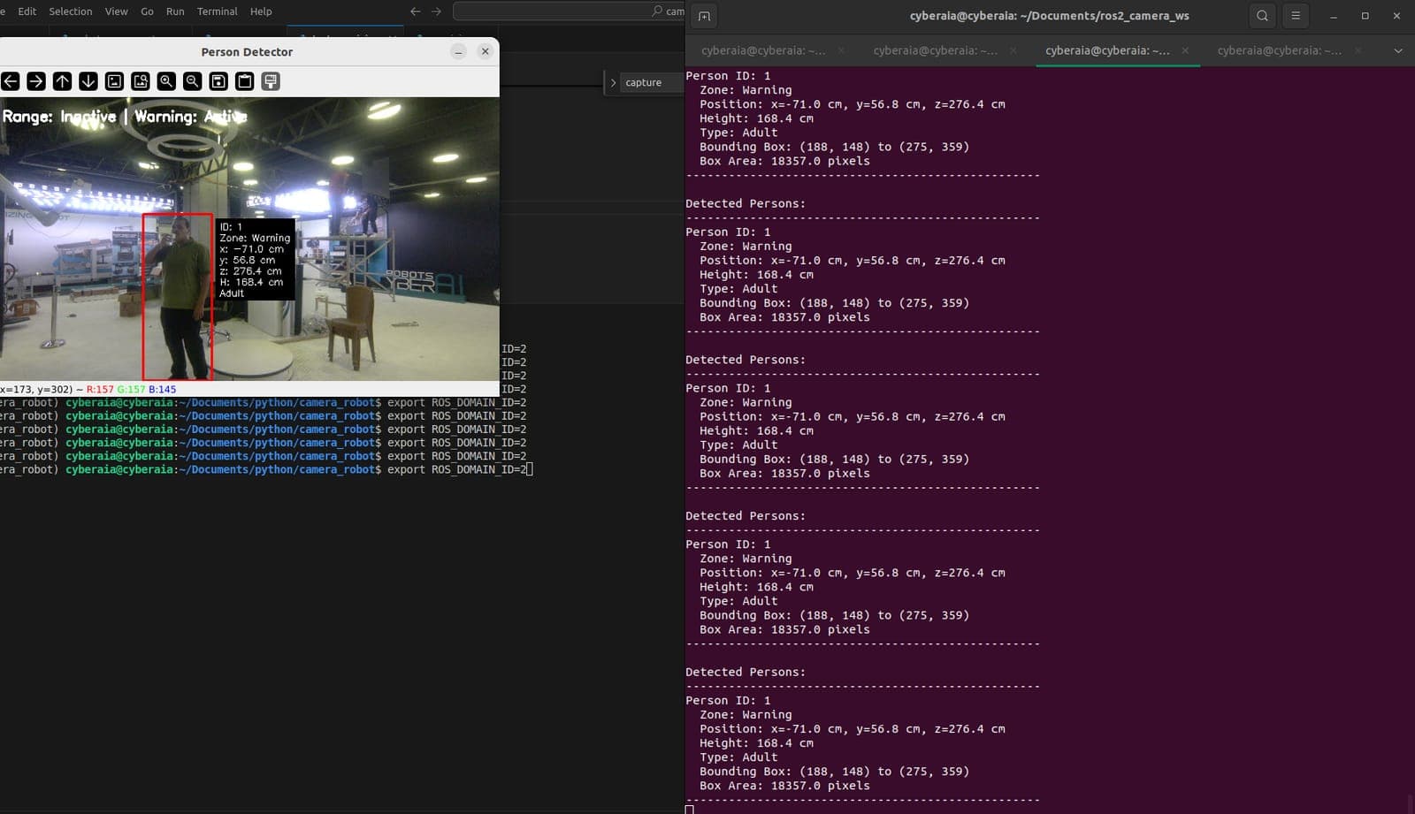Open the Edit menu in VS Code

pos(27,11)
